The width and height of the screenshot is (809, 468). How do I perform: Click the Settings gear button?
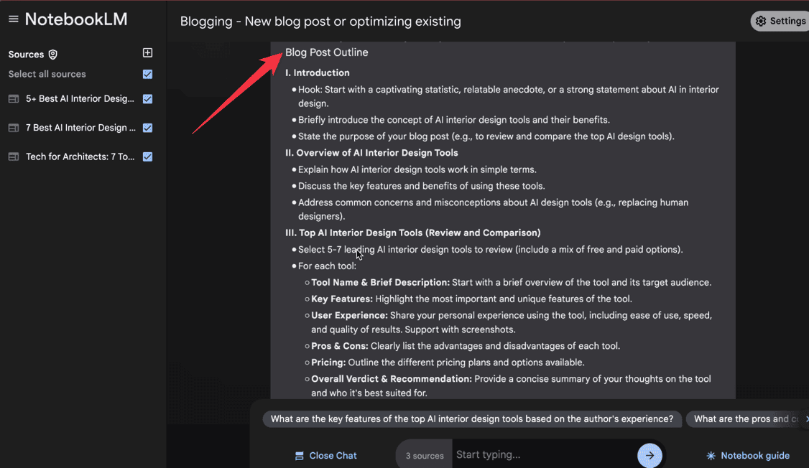click(x=780, y=21)
